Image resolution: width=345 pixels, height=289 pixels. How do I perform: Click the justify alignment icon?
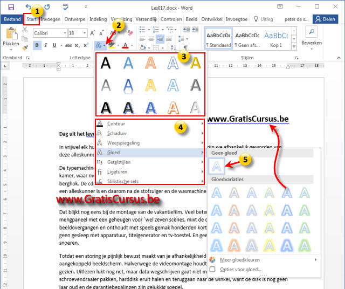coord(169,39)
